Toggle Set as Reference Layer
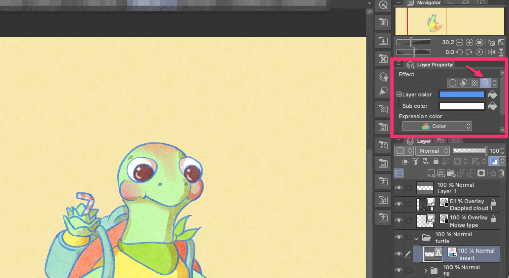Screen dimensions: 509x278 (x=416, y=161)
